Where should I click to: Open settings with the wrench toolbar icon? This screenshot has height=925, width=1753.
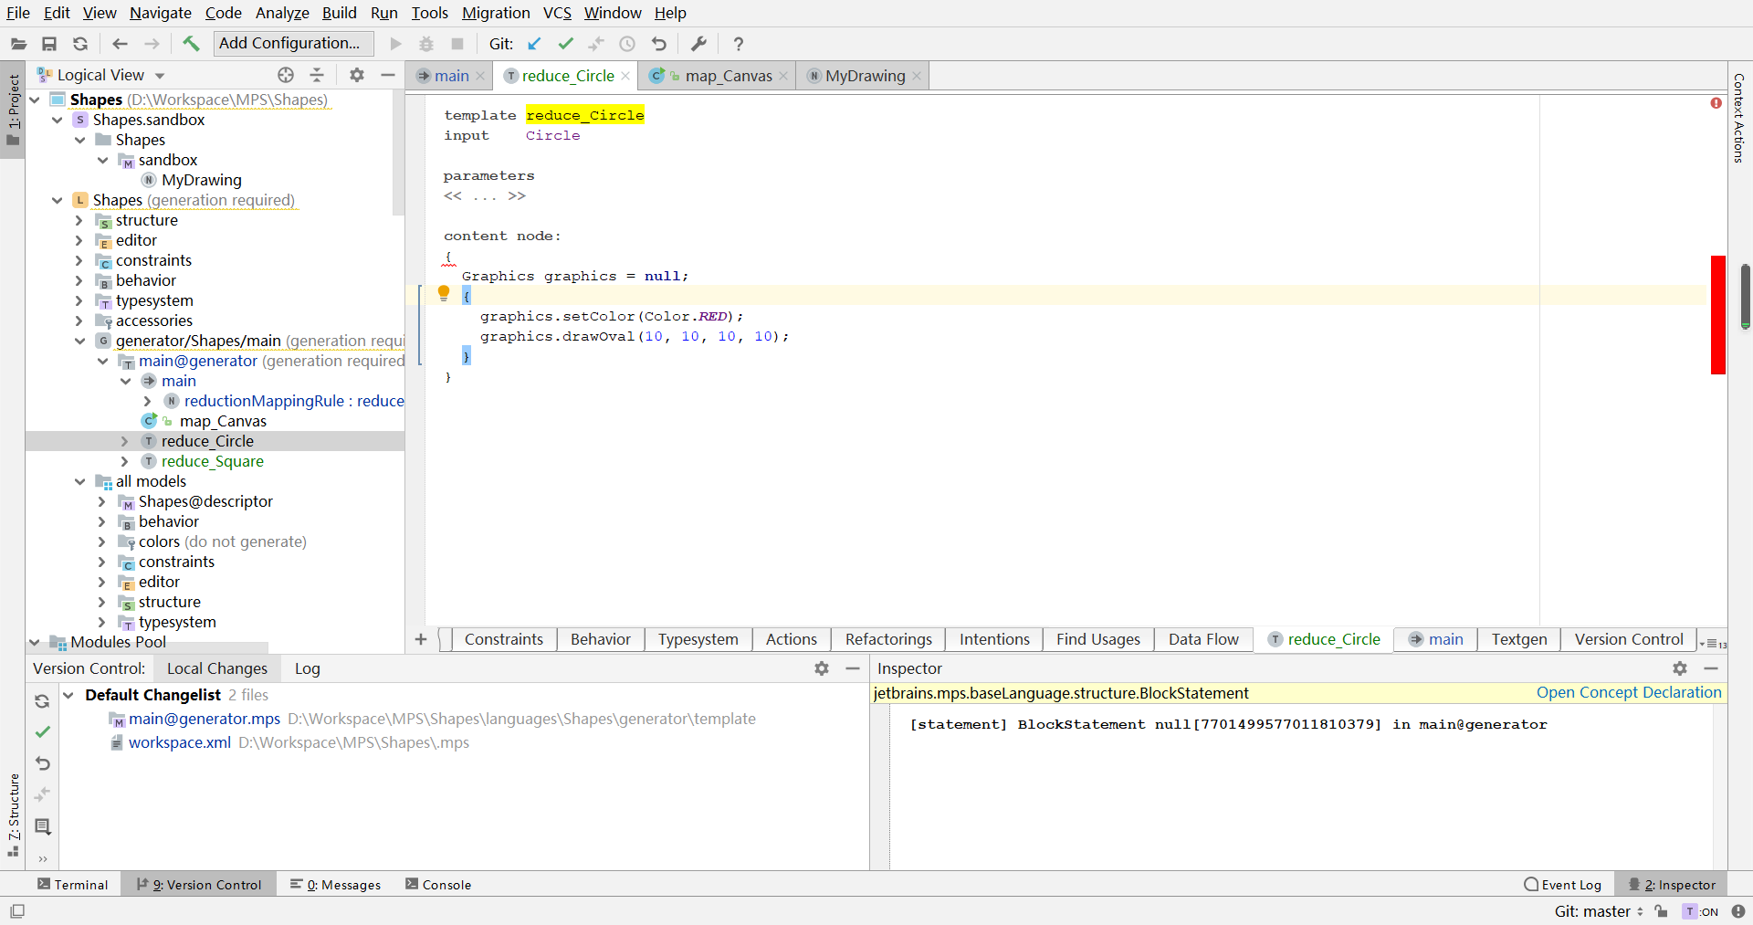[x=698, y=43]
